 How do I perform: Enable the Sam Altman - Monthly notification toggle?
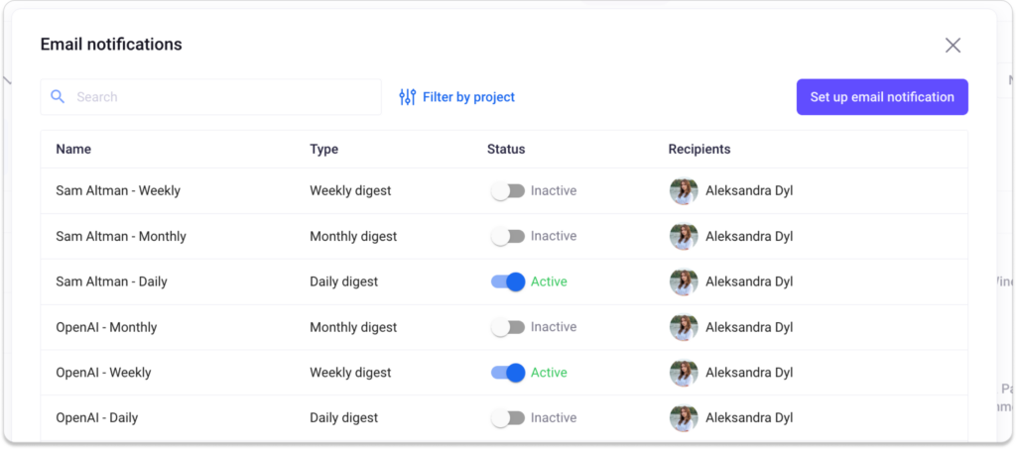(x=508, y=237)
